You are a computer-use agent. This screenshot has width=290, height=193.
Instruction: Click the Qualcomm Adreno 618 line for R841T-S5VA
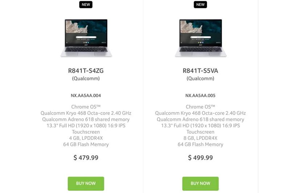[x=200, y=119]
